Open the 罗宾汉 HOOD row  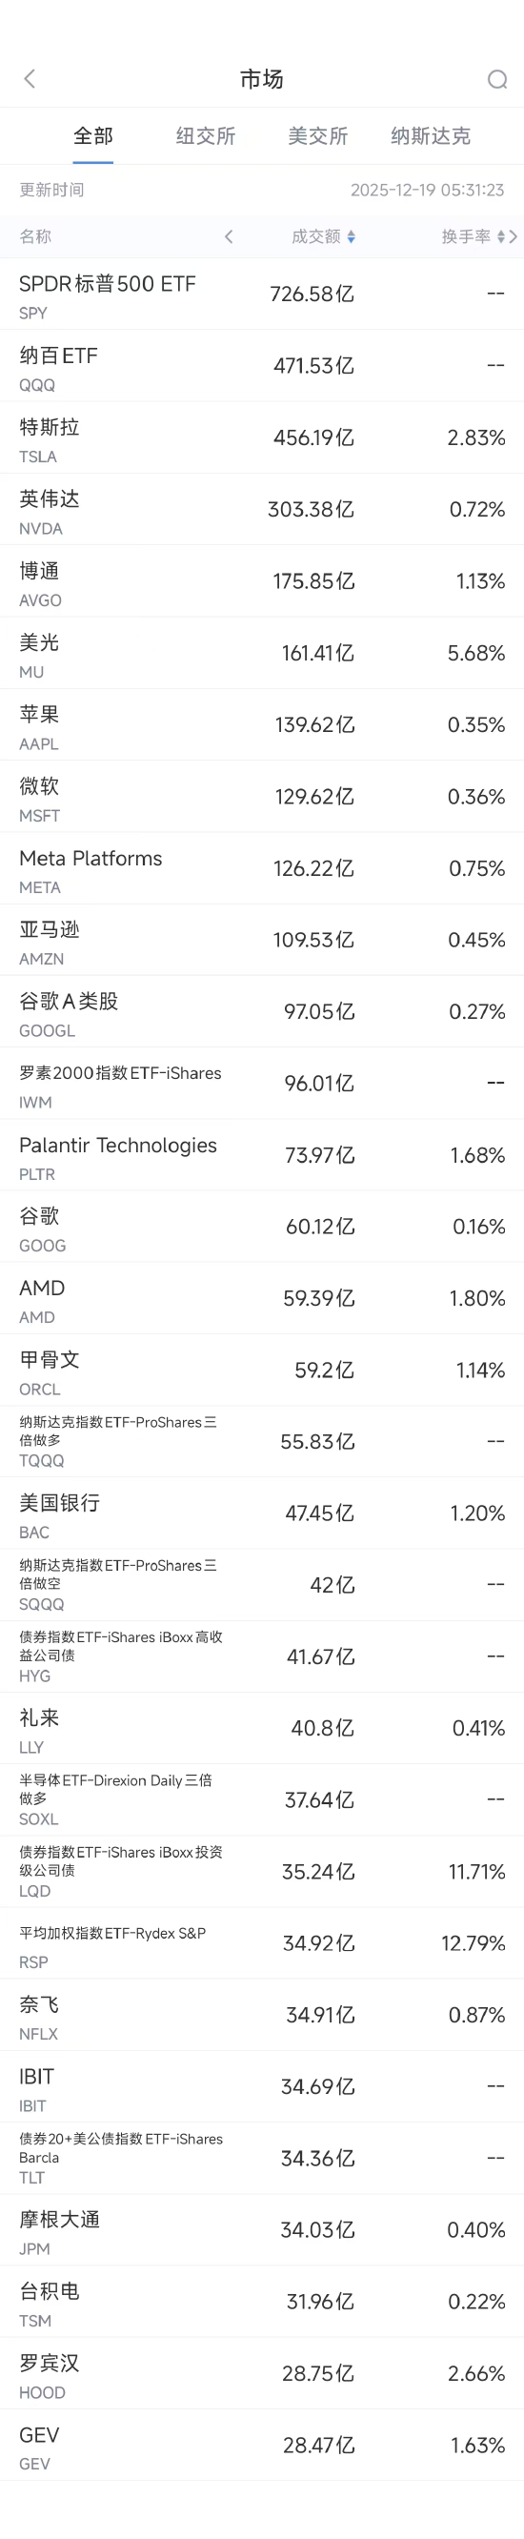[x=262, y=2373]
